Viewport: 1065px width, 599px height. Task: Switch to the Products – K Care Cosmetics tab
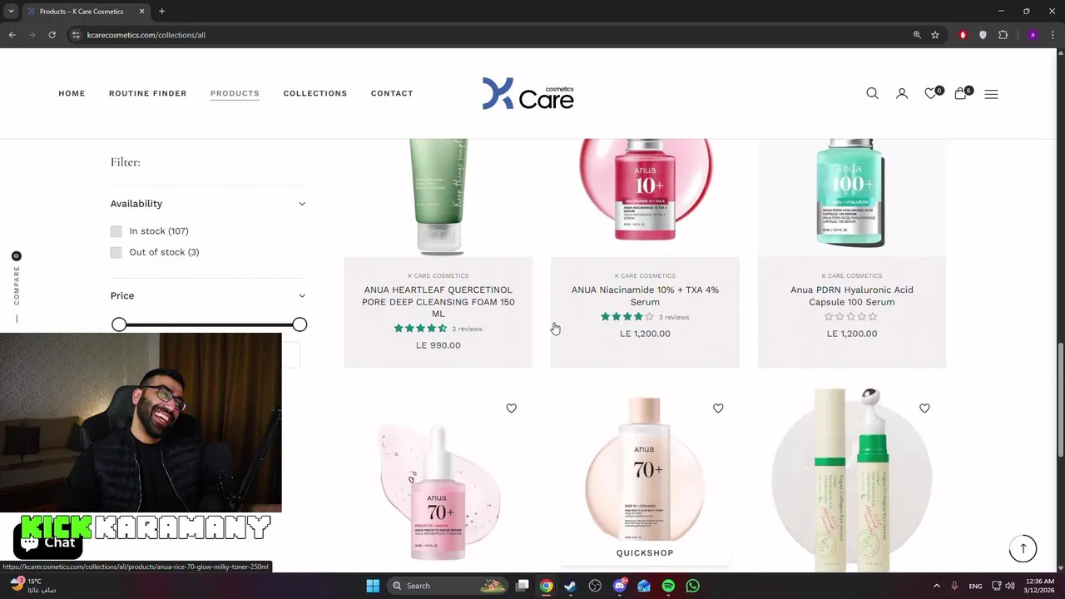point(86,12)
